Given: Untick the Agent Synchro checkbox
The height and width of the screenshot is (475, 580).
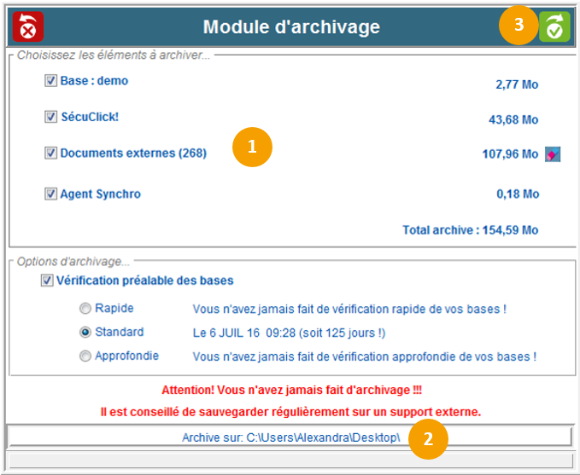Looking at the screenshot, I should click(x=50, y=194).
